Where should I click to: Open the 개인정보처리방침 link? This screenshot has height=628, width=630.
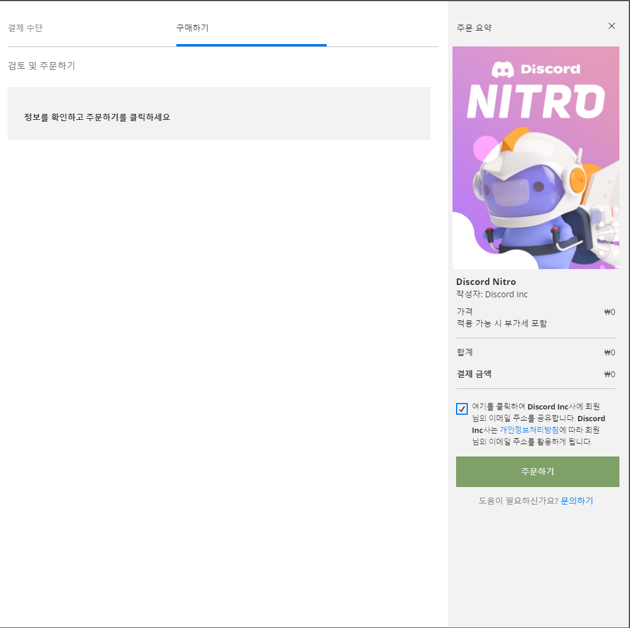pos(529,429)
